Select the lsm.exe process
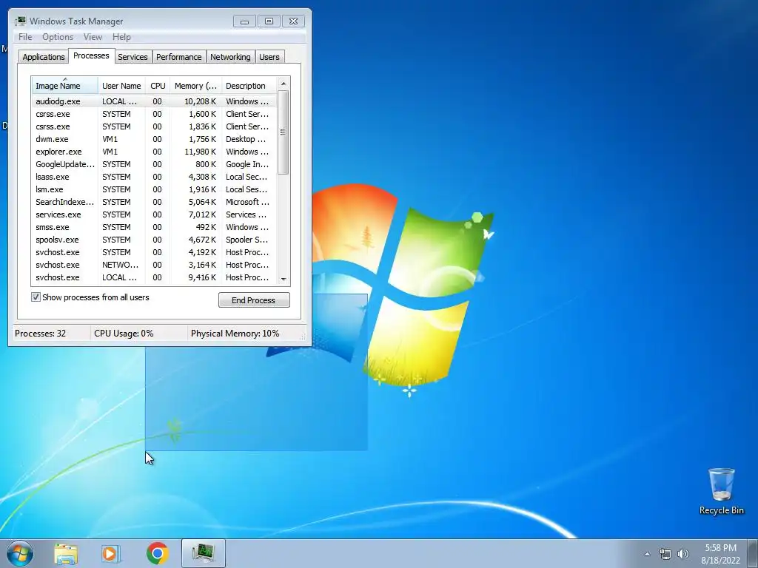The height and width of the screenshot is (568, 758). tap(154, 189)
